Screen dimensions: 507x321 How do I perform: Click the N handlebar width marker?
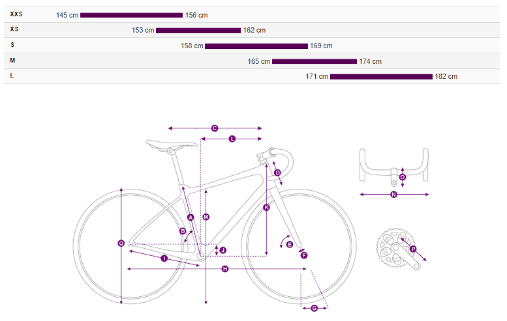click(x=393, y=194)
